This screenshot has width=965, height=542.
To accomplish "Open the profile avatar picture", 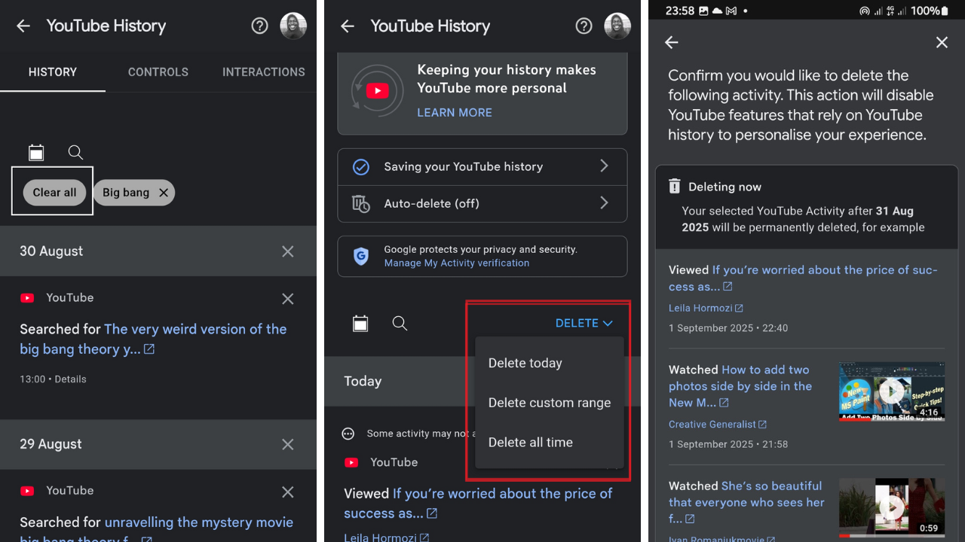I will click(293, 26).
